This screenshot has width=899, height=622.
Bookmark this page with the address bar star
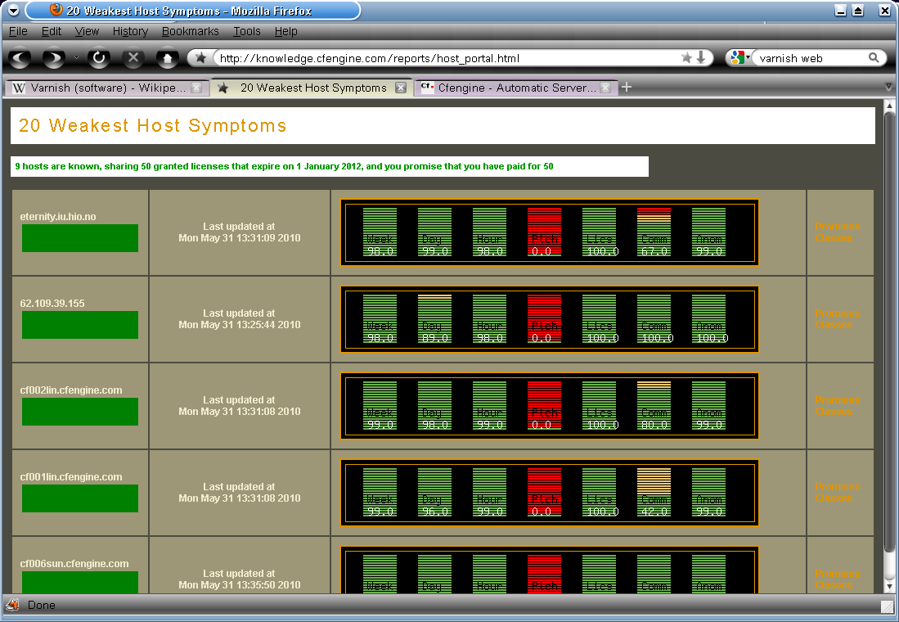coord(686,57)
